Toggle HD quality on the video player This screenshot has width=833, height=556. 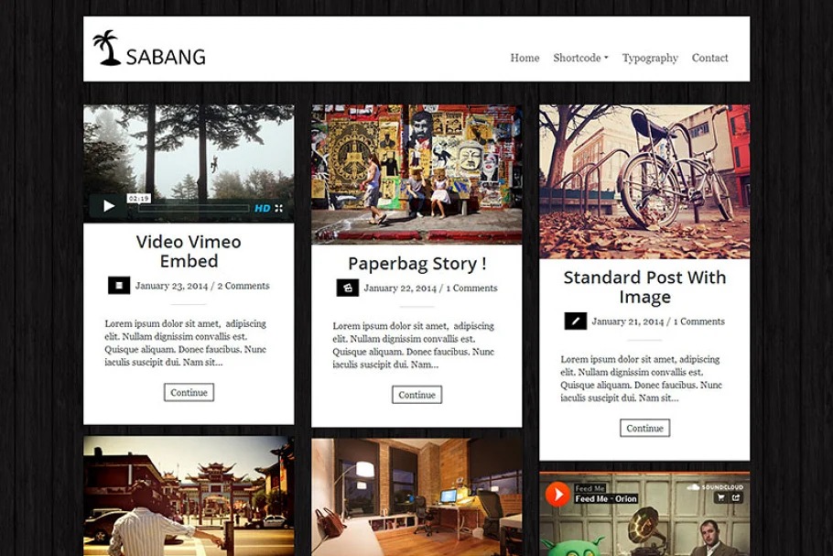coord(263,208)
